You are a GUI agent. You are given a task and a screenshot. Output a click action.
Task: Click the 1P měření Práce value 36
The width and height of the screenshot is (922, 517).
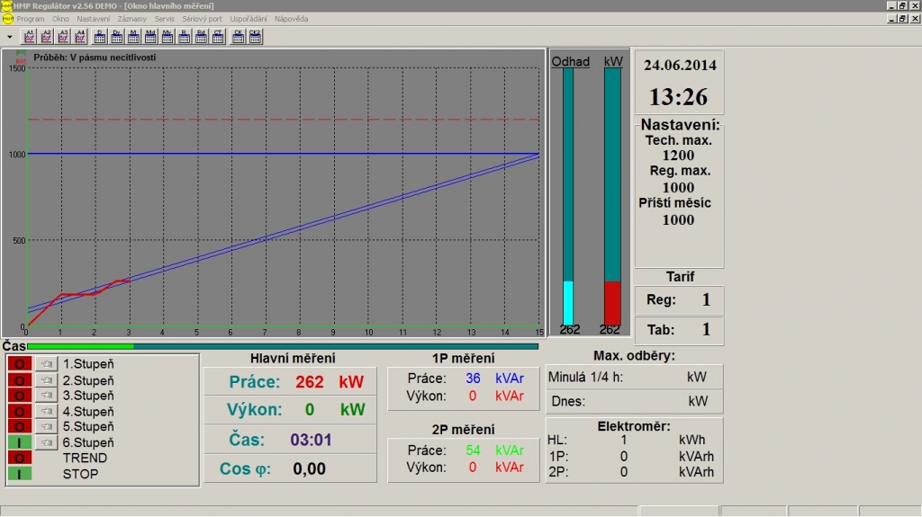tap(473, 379)
